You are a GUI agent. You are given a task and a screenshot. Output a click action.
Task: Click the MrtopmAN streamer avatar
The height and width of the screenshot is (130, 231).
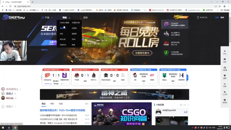158,112
